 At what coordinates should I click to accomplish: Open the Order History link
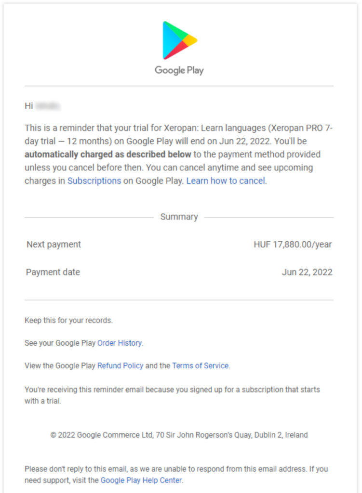click(120, 343)
